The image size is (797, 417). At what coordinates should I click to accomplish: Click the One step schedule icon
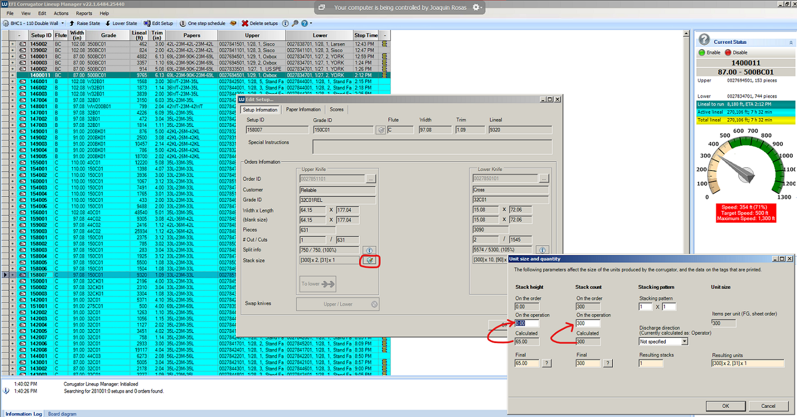pyautogui.click(x=183, y=23)
